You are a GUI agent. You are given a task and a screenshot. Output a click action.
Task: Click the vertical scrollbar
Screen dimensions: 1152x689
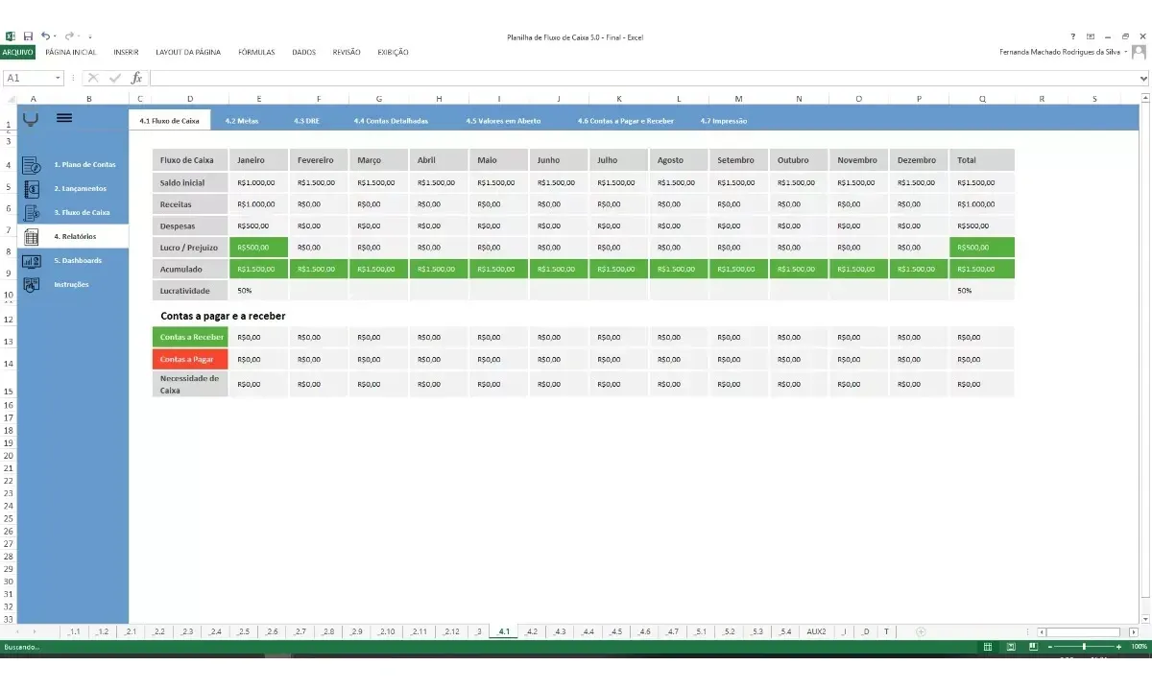point(1144,357)
